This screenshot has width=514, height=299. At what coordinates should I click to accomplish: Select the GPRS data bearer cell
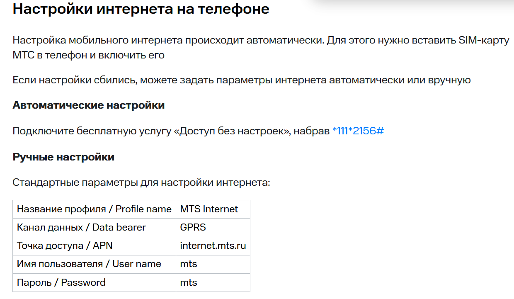[213, 228]
